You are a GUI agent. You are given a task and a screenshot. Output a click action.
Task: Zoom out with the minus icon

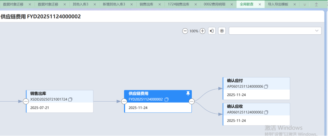(x=185, y=31)
